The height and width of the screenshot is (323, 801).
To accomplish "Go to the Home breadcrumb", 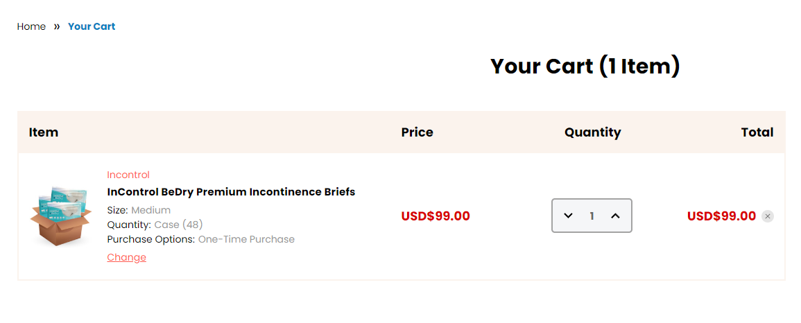I will [31, 26].
